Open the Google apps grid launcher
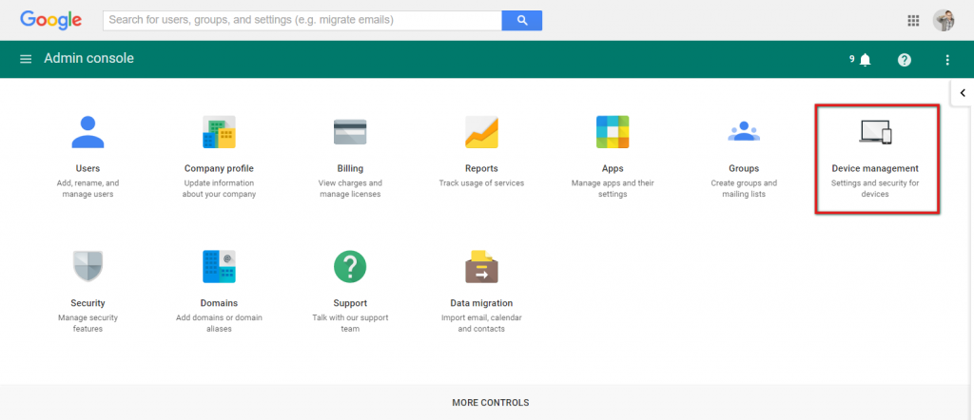This screenshot has width=974, height=420. tap(913, 20)
